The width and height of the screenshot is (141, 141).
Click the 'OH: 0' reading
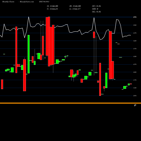tap(95, 9)
